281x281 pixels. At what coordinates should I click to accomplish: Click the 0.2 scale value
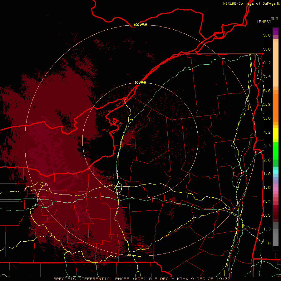coord(267,202)
